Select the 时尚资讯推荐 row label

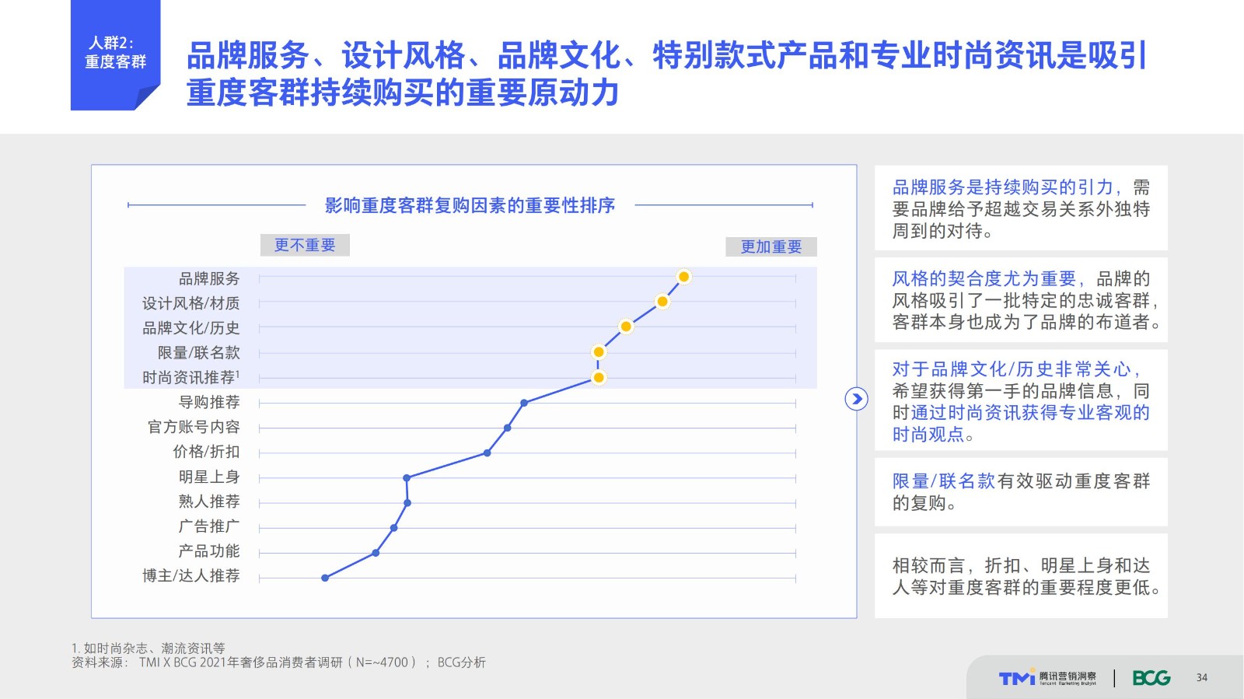tap(190, 378)
